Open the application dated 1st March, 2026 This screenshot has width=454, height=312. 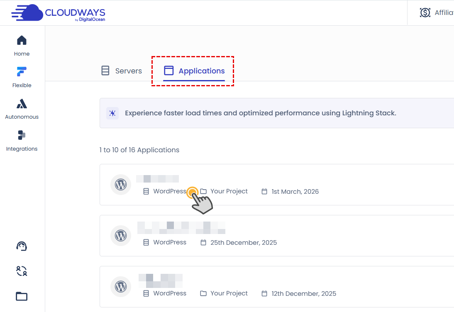pos(277,185)
